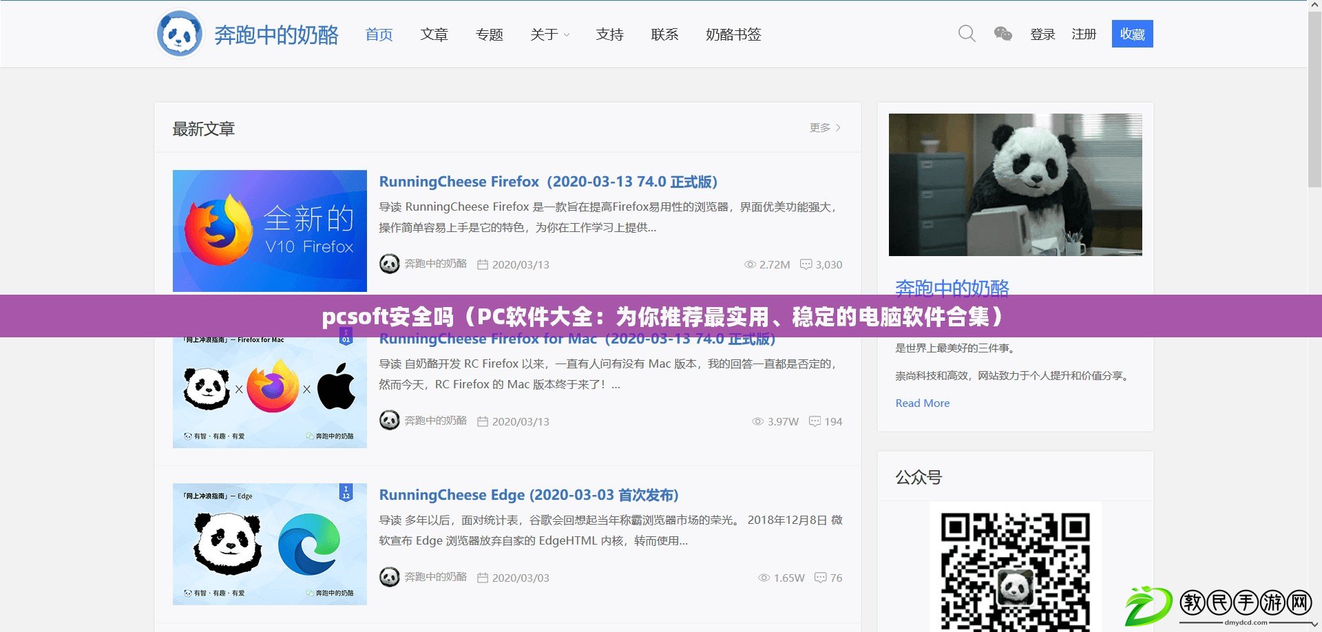Click the 公众号 widget heading
Viewport: 1322px width, 632px height.
coord(919,477)
